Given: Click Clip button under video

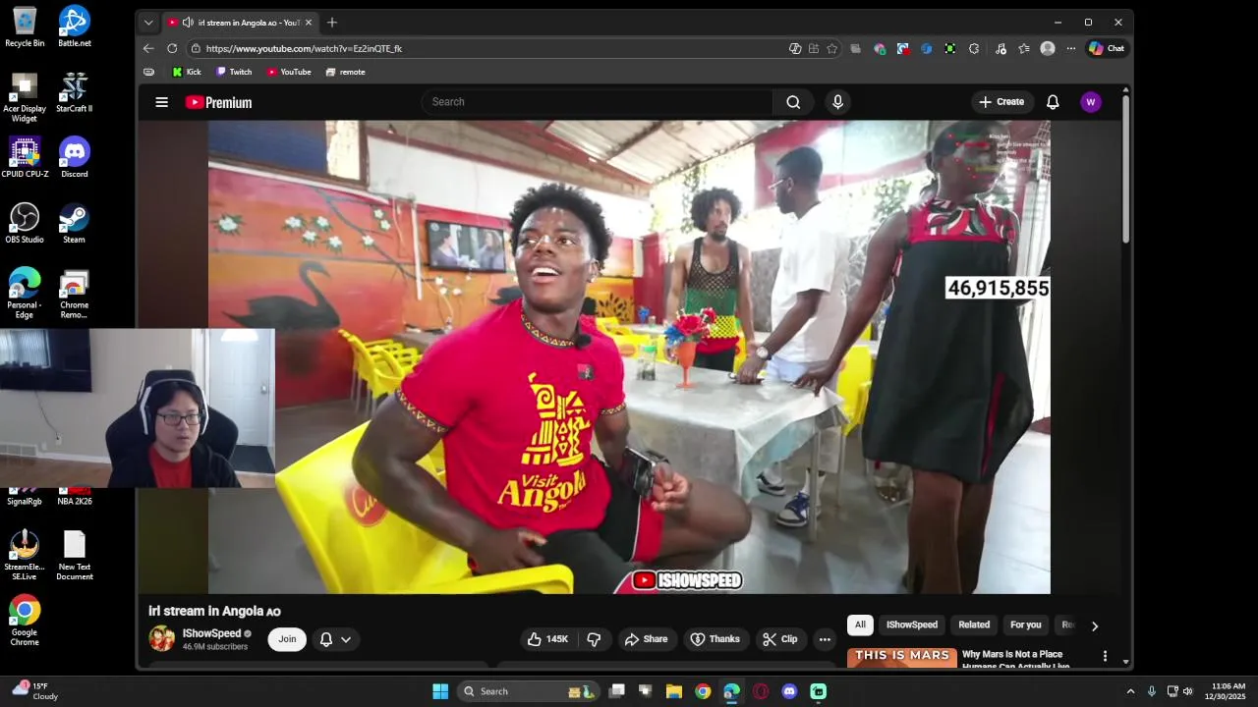Looking at the screenshot, I should (x=779, y=639).
